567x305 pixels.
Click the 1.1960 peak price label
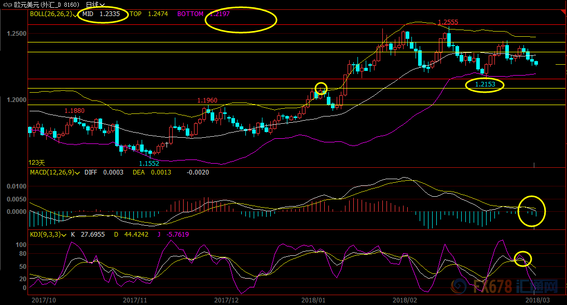207,100
